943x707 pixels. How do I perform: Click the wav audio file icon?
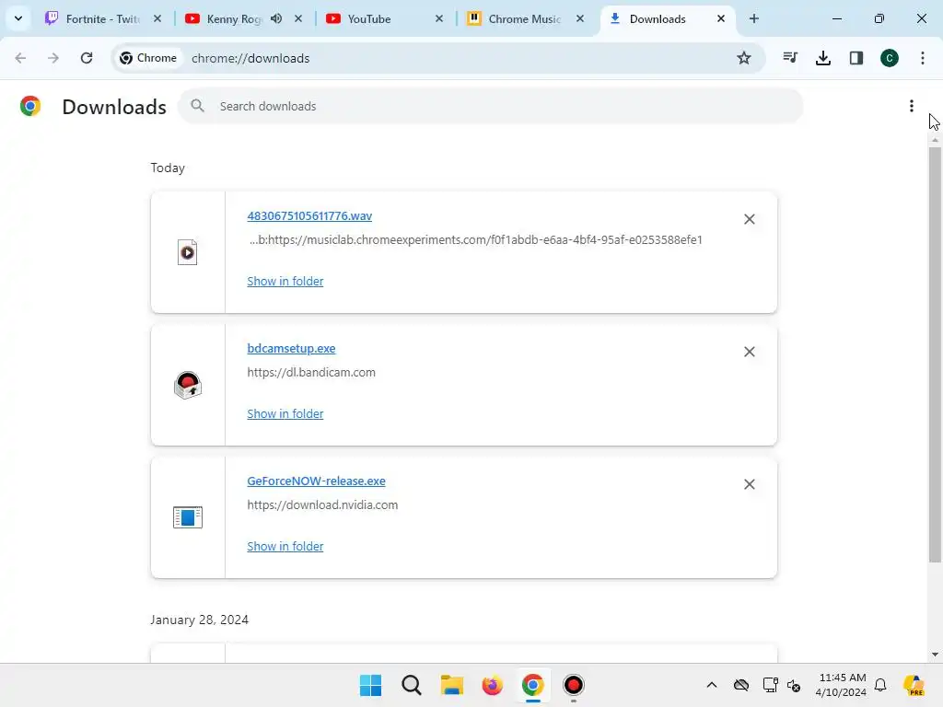pyautogui.click(x=188, y=252)
